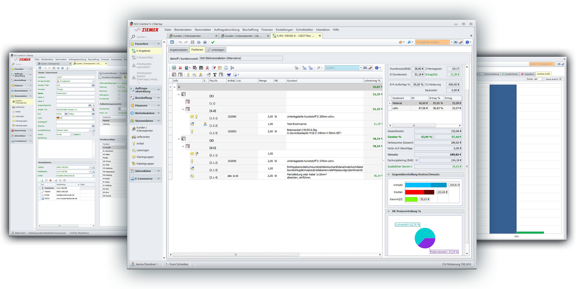Click the undo arrow in main window toolbar
Image resolution: width=579 pixels, height=289 pixels.
point(180,42)
